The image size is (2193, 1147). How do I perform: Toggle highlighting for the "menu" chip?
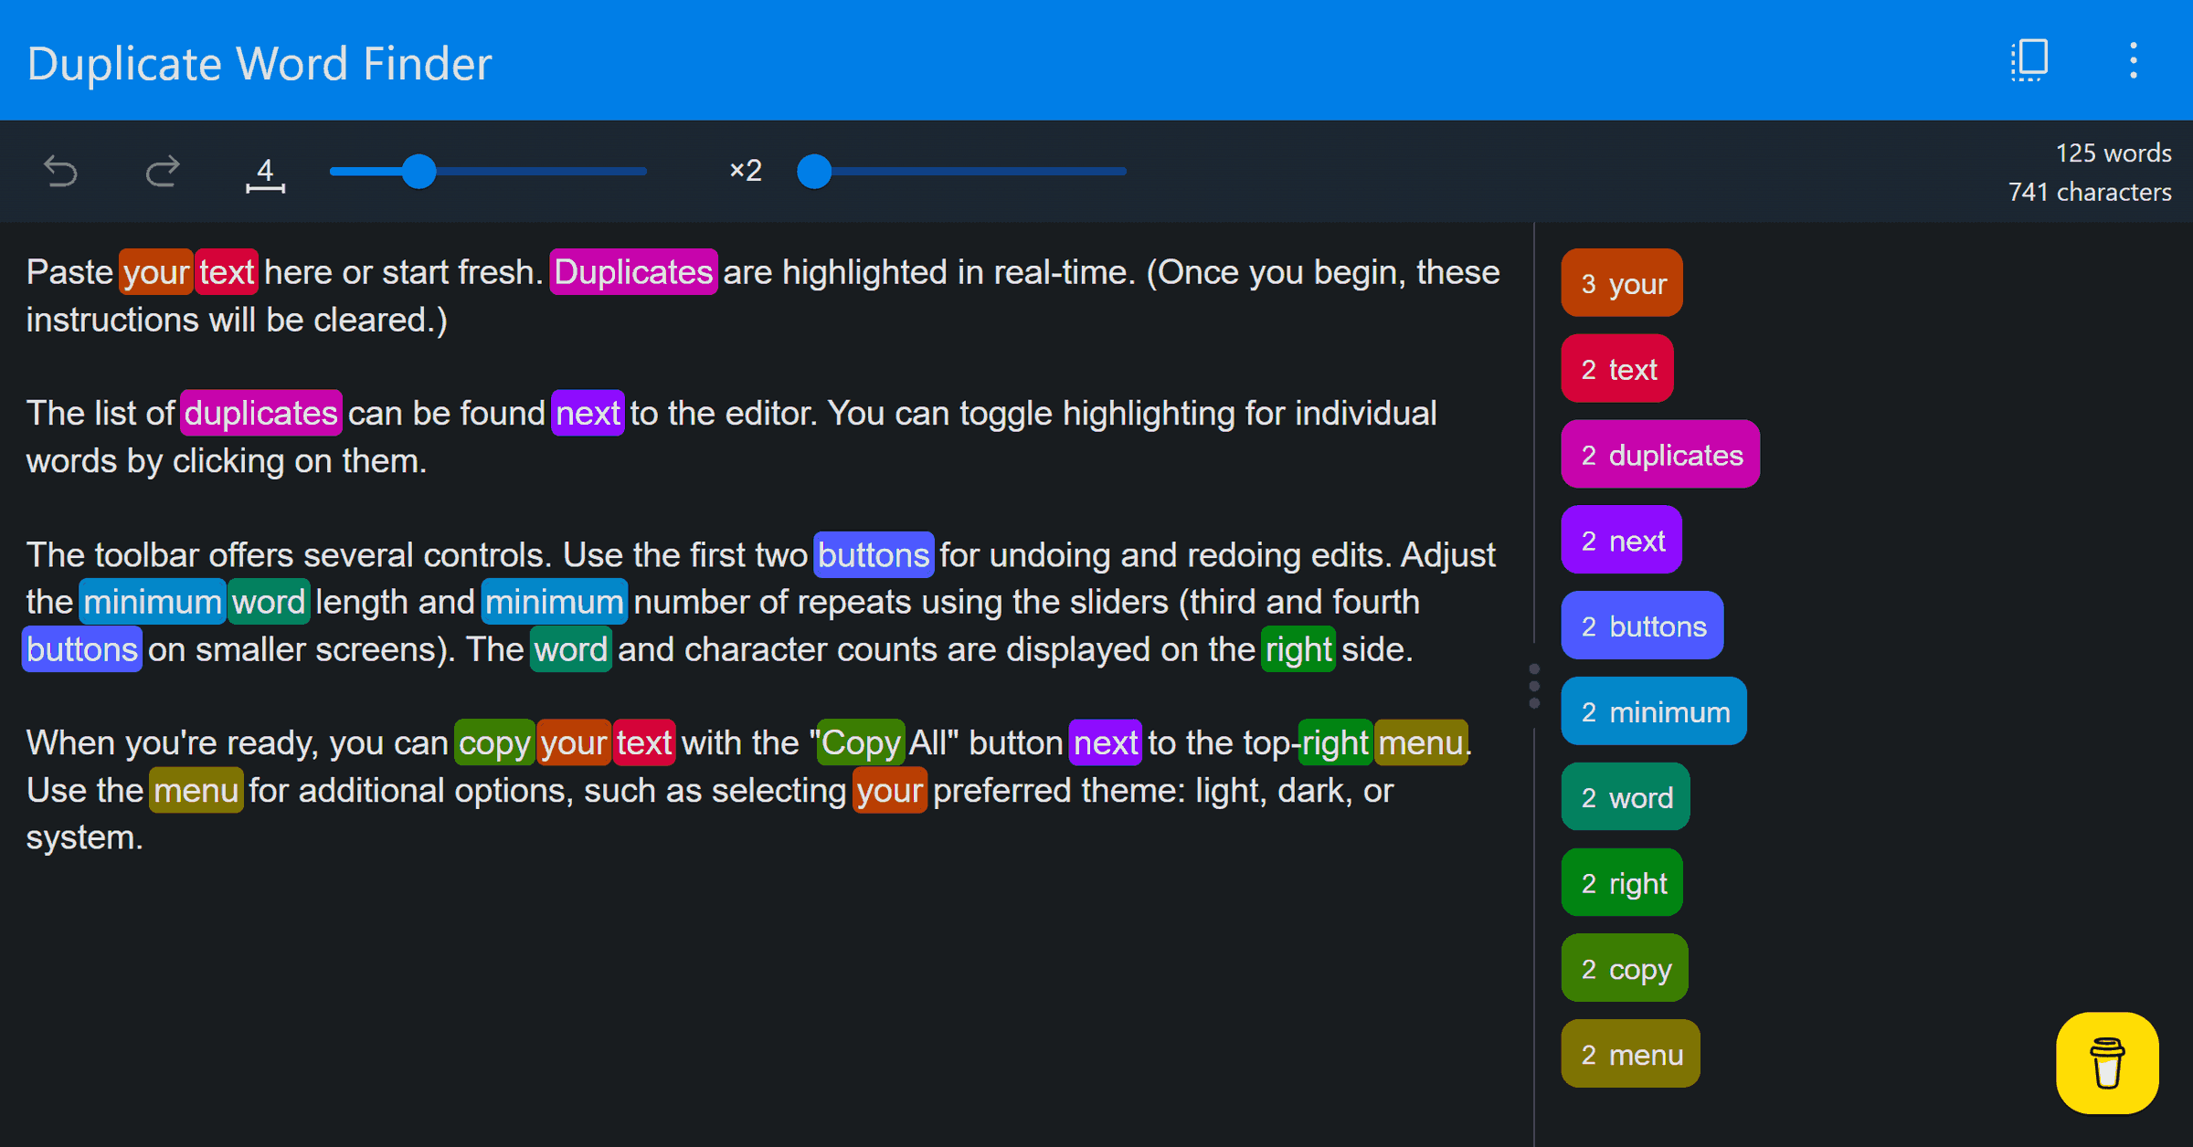[x=1629, y=1053]
